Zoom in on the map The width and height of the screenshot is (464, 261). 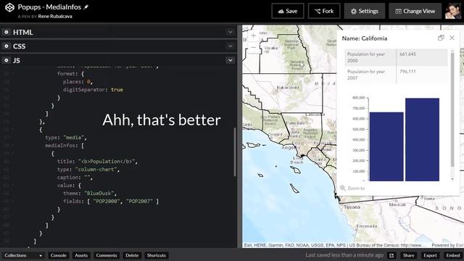[253, 36]
